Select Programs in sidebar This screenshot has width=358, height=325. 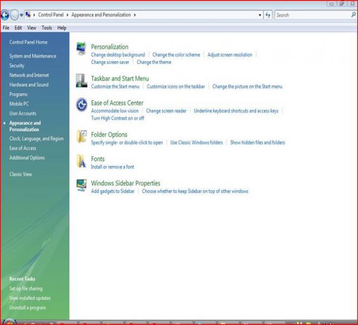click(x=18, y=94)
